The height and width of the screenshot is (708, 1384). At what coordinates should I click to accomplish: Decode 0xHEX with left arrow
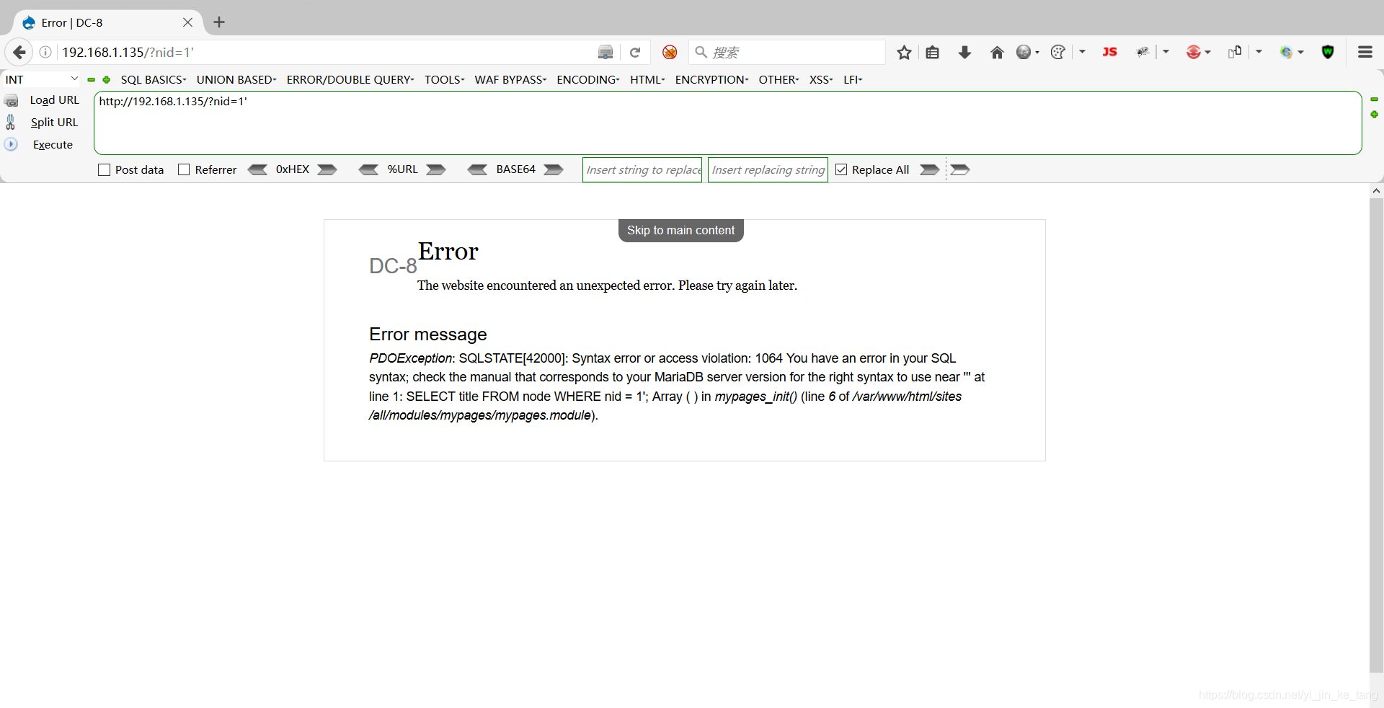click(257, 169)
